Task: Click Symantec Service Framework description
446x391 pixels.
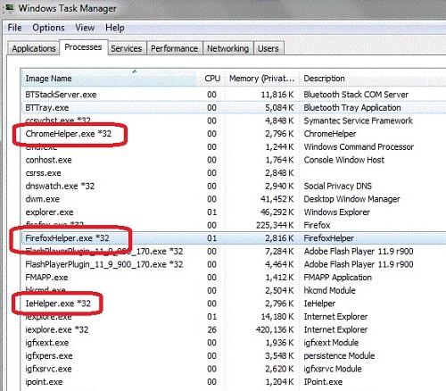Action: tap(358, 121)
